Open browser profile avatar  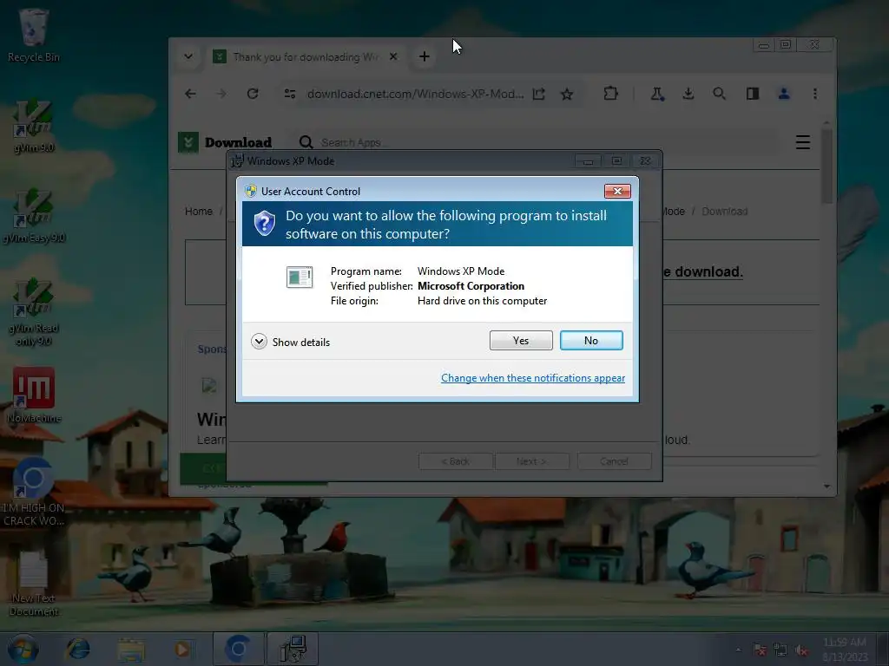[784, 94]
